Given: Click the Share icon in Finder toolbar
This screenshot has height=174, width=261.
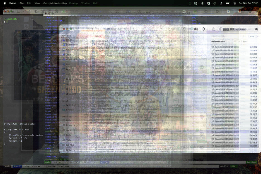Looking at the screenshot, I should click(214, 29).
